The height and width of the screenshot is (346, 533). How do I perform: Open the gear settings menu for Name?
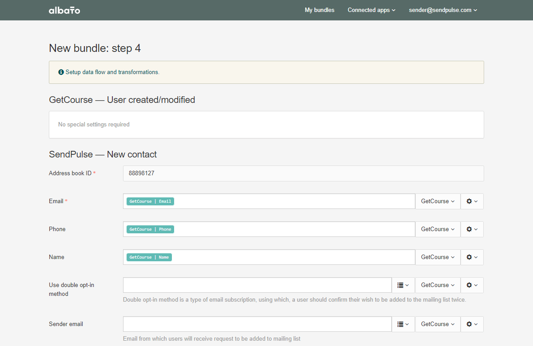[472, 257]
